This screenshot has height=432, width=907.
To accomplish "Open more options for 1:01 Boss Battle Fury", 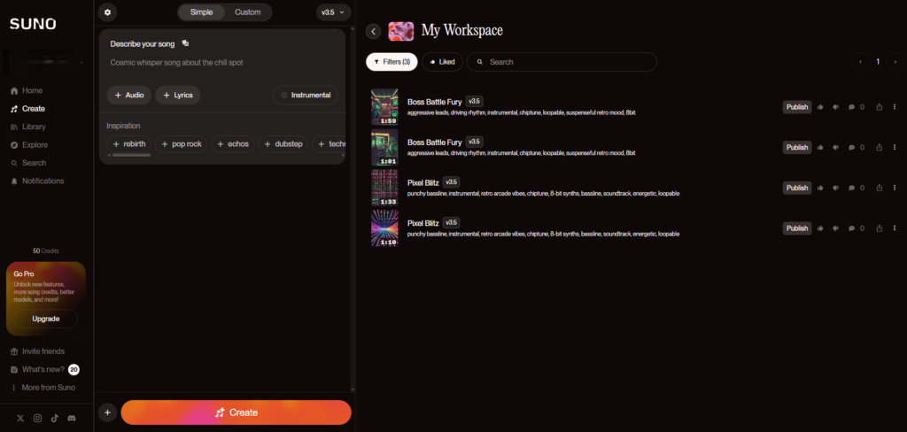I will tap(895, 148).
